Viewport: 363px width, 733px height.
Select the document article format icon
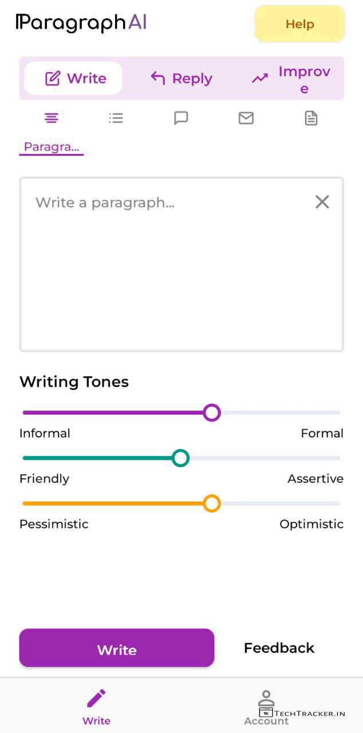tap(311, 119)
